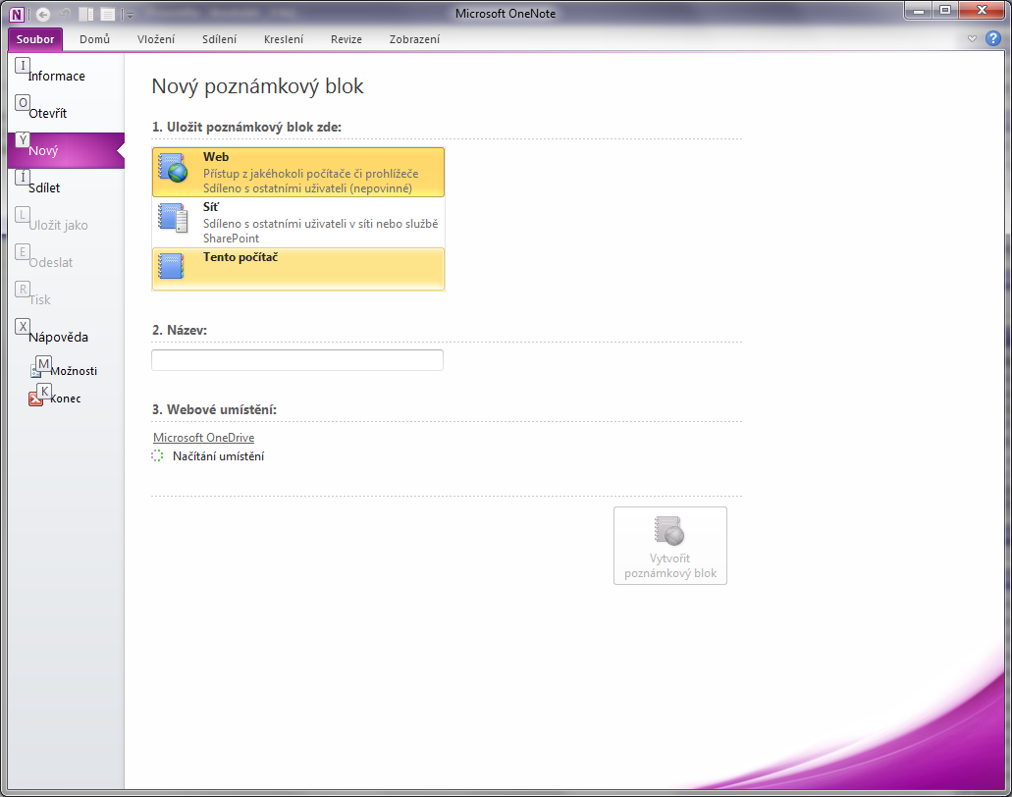1012x797 pixels.
Task: Switch to the Zobrazení tab
Action: [x=415, y=39]
